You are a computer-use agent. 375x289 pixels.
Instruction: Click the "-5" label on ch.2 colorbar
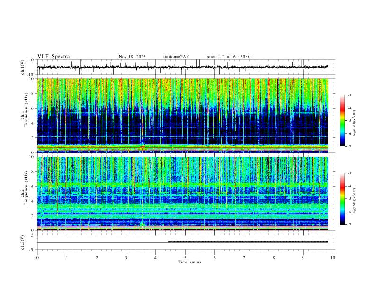tap(349, 199)
